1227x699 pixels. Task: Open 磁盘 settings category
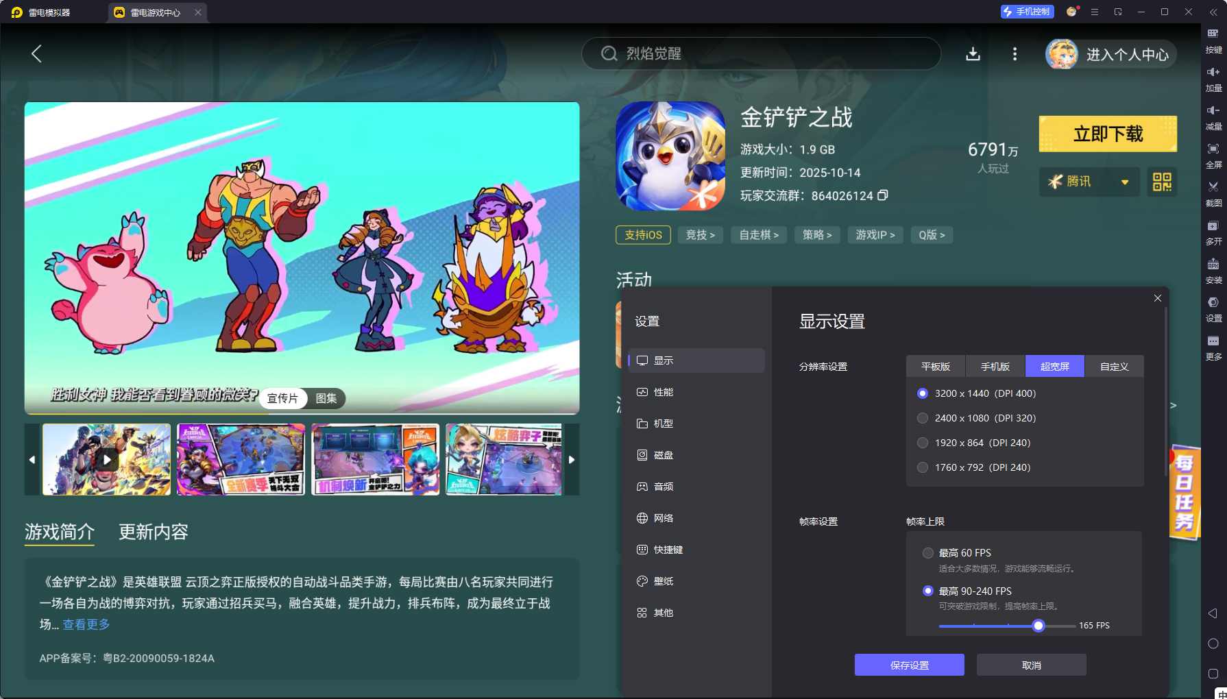(x=696, y=455)
